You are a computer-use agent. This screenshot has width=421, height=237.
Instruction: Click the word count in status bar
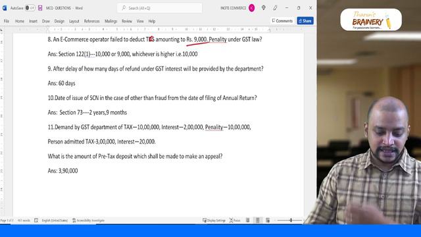[24, 221]
